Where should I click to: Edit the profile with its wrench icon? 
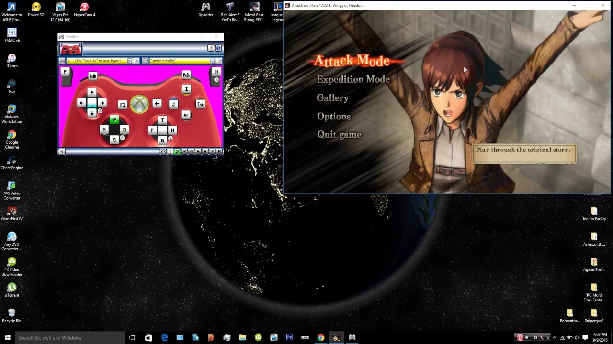pyautogui.click(x=219, y=61)
